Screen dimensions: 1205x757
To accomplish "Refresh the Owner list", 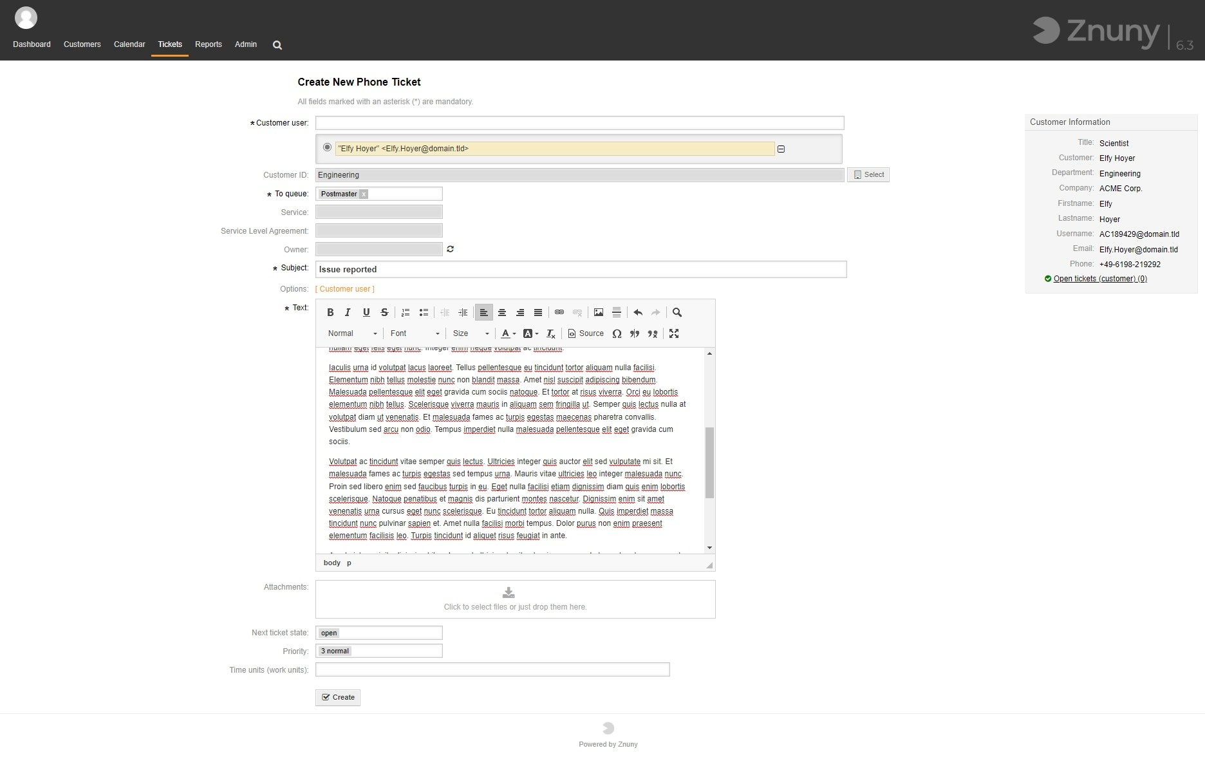I will [x=451, y=249].
